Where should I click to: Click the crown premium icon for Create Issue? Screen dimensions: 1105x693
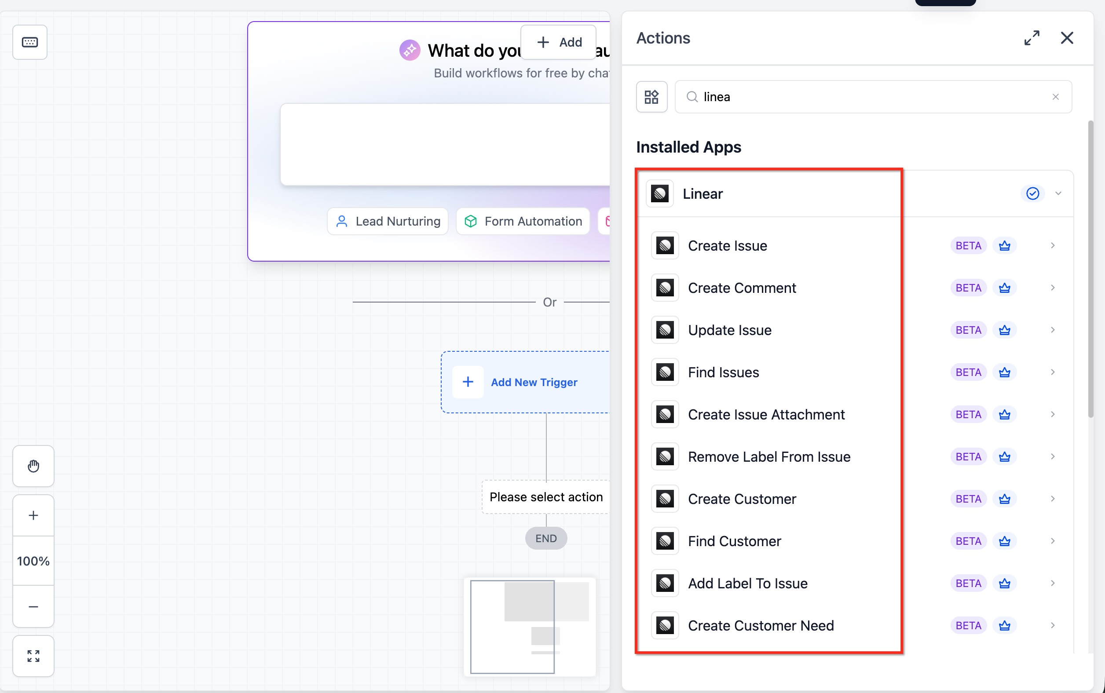(1005, 246)
